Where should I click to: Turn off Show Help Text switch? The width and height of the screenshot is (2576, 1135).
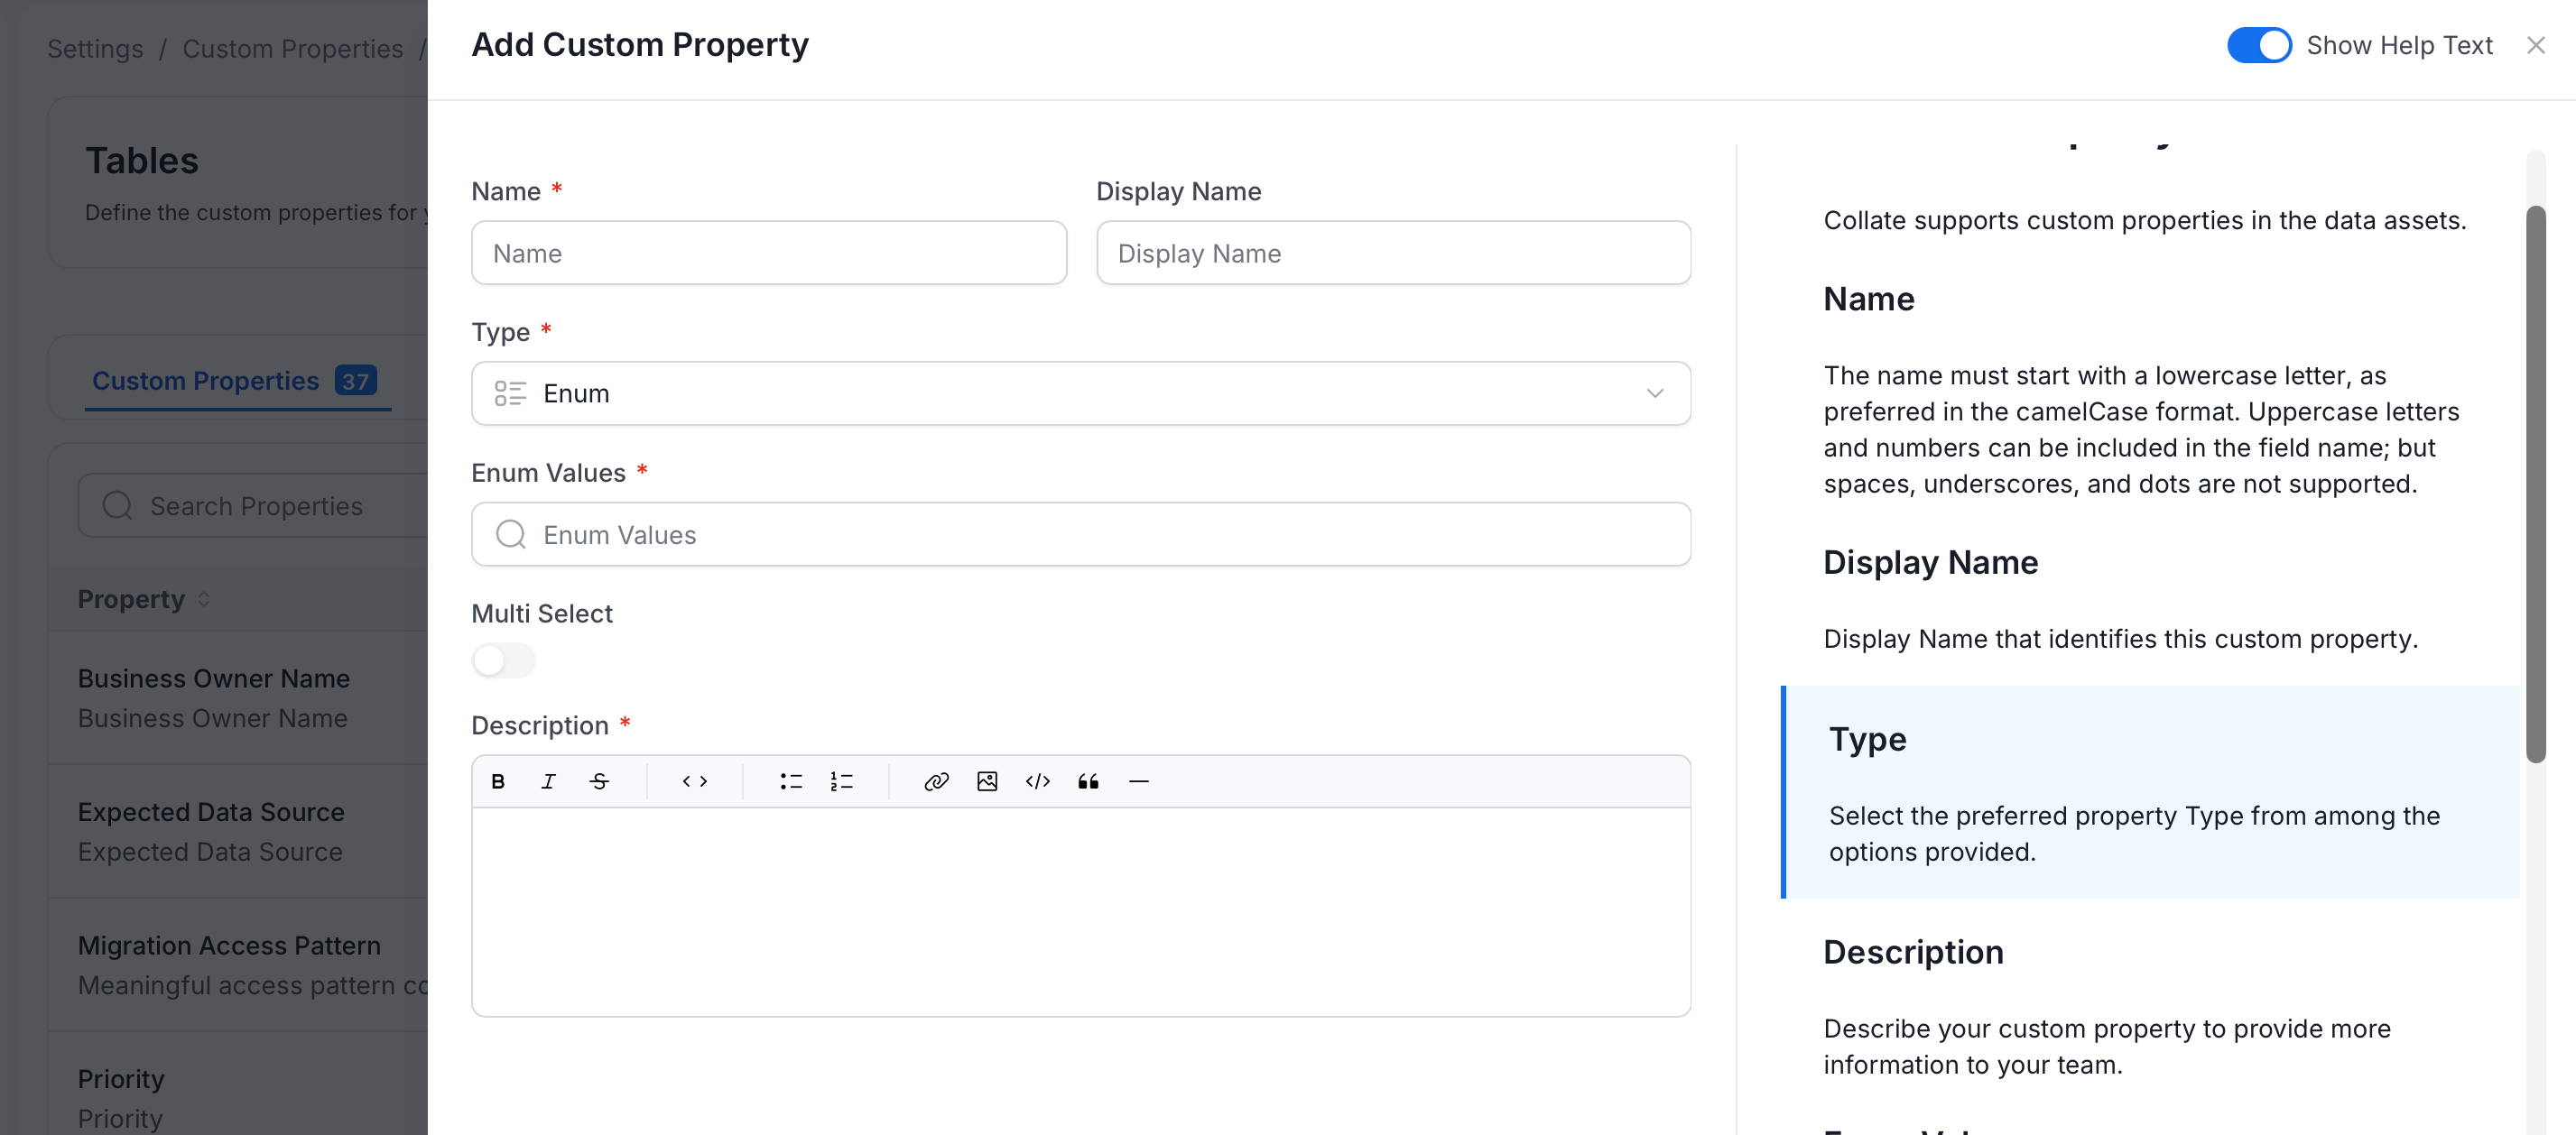coord(2258,45)
